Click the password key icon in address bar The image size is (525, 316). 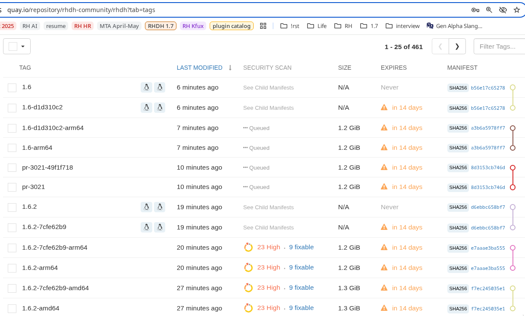pyautogui.click(x=475, y=10)
